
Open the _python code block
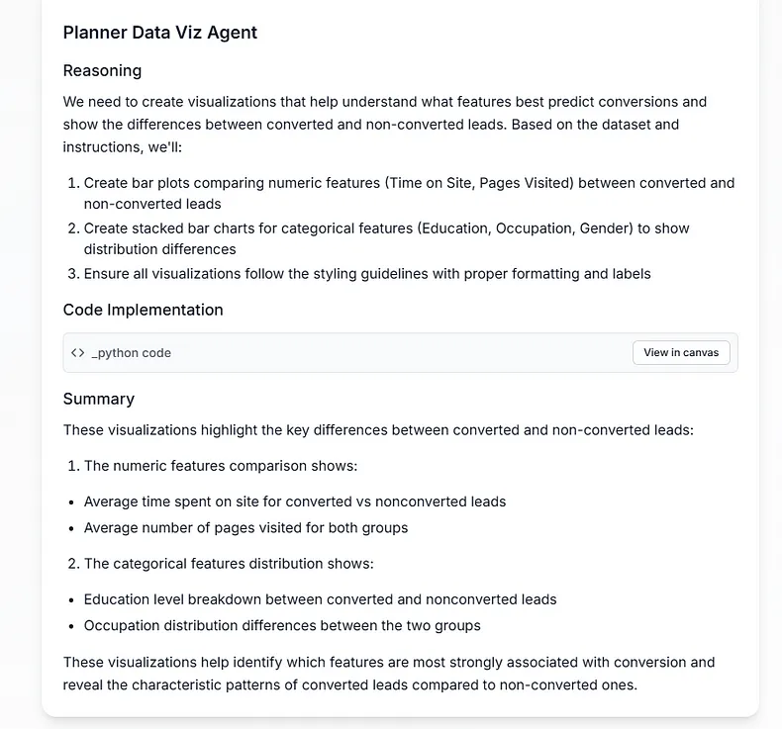(x=132, y=353)
